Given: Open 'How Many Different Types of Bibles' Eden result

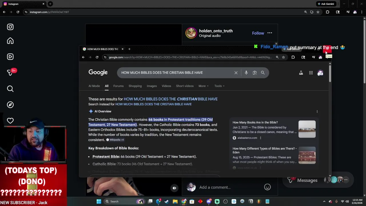Looking at the screenshot, I should pyautogui.click(x=264, y=150).
